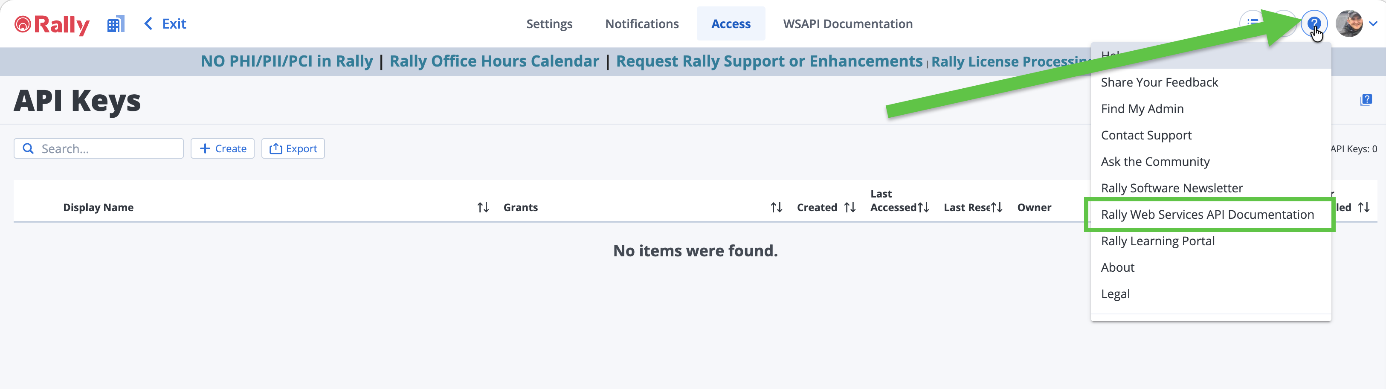Screen dimensions: 1386x389
Task: Click the Exit back arrow link
Action: coord(165,24)
